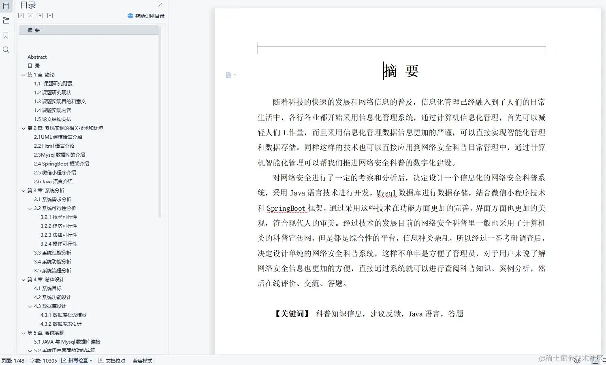
Task: Go to 1.4 课题实现内容
Action: pyautogui.click(x=53, y=110)
